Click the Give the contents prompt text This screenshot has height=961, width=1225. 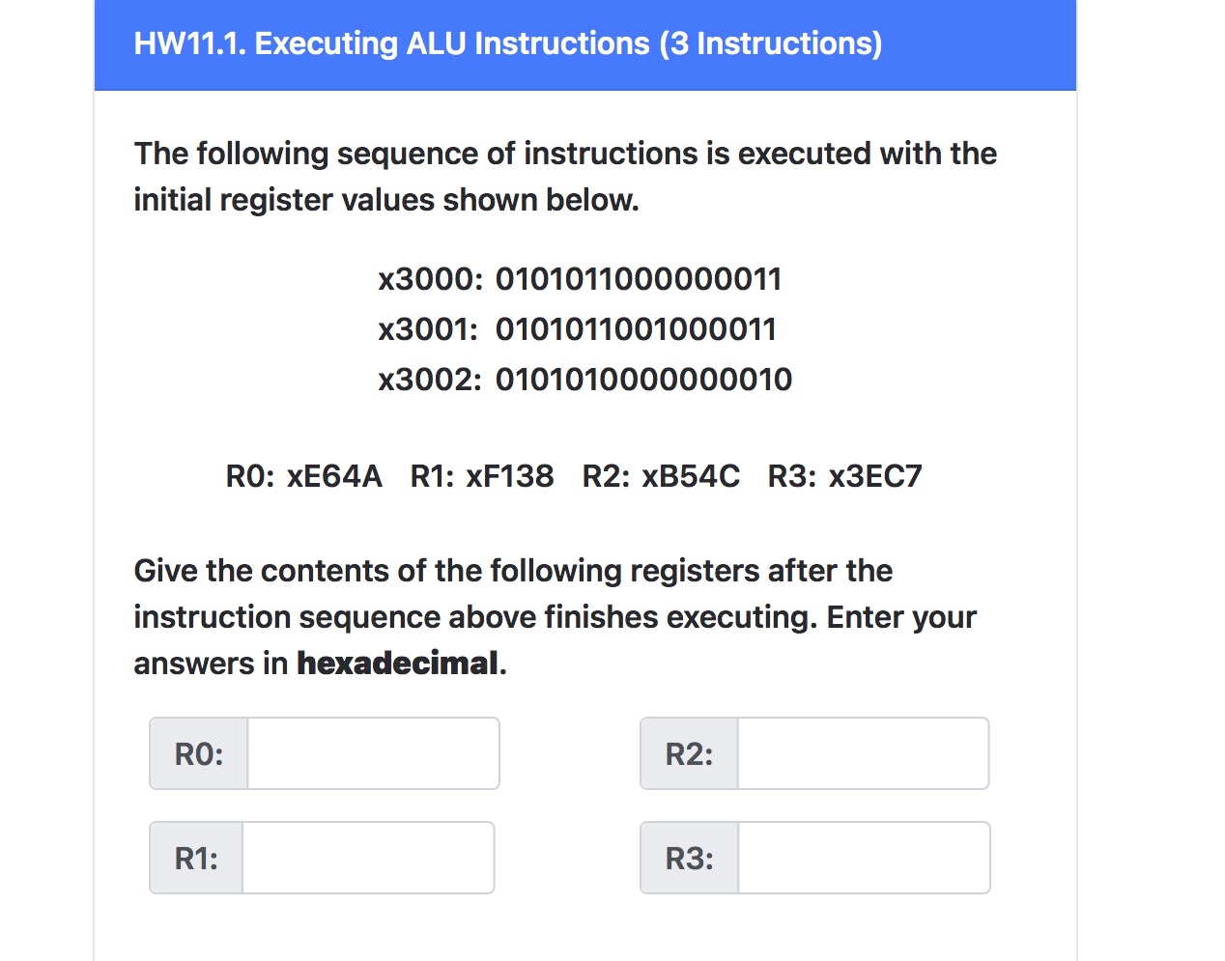coord(555,616)
